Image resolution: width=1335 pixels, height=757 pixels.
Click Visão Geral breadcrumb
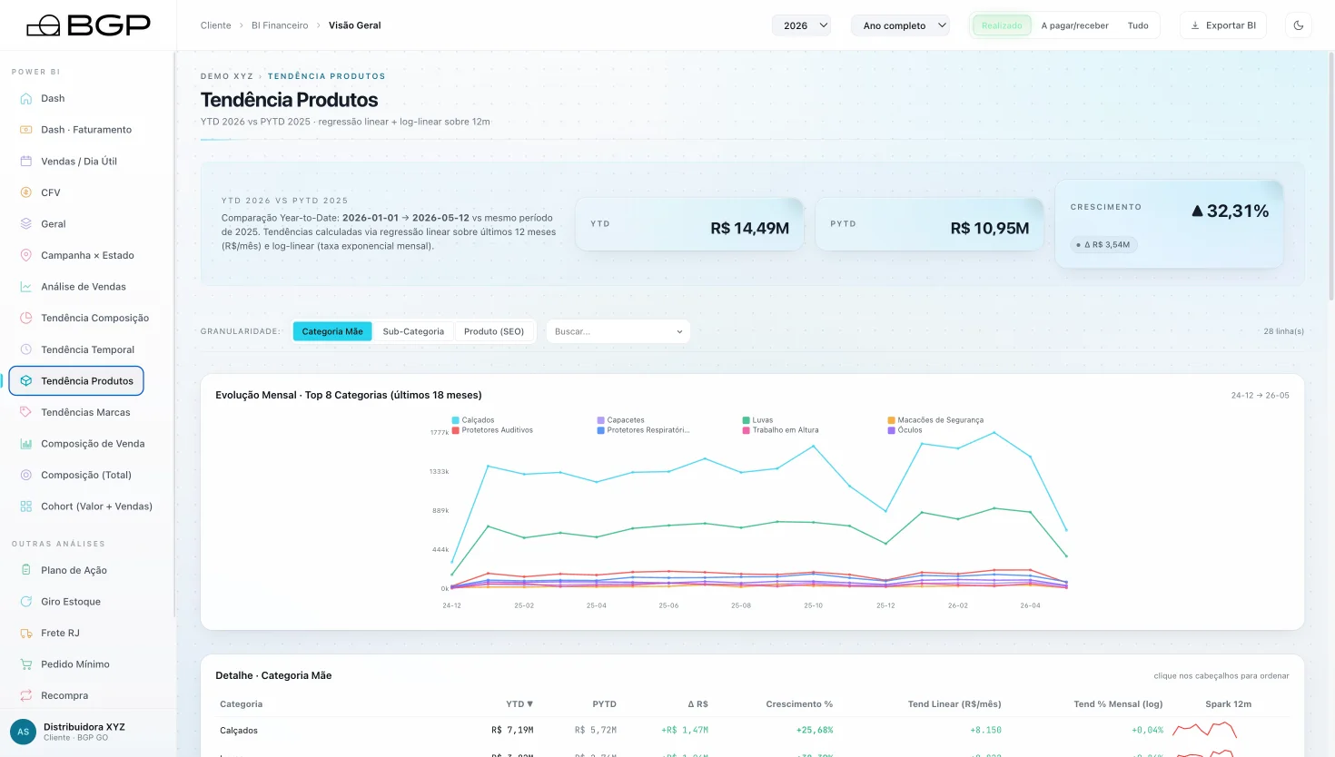pyautogui.click(x=355, y=25)
